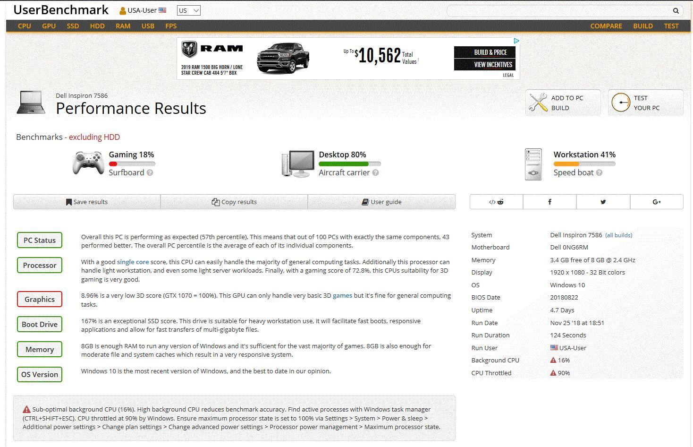Click the Facebook share icon

pos(549,202)
